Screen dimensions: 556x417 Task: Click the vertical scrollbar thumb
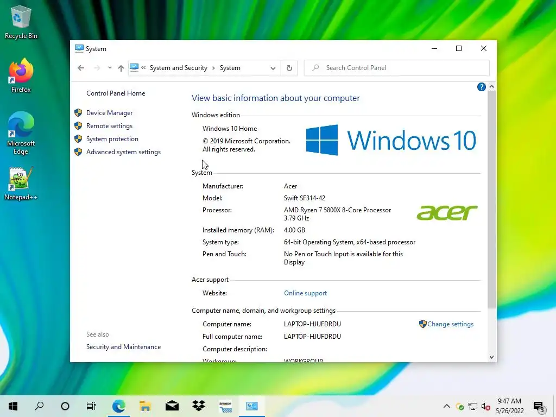491,199
